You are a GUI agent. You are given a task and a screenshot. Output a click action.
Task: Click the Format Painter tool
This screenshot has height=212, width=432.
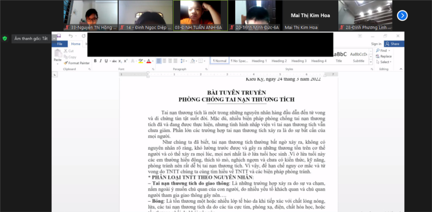tap(77, 63)
